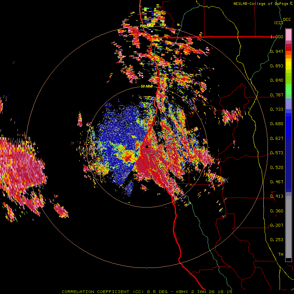Click the 0.627 legend value
The height and width of the screenshot is (294, 294).
click(x=277, y=139)
